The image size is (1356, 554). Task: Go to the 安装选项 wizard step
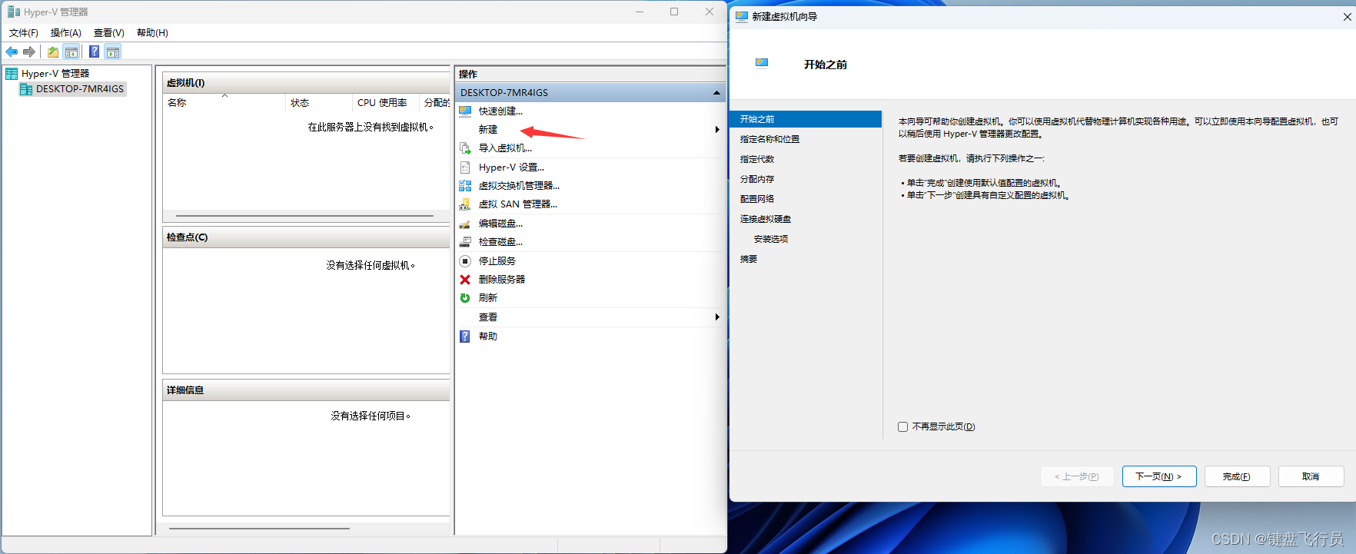[771, 239]
